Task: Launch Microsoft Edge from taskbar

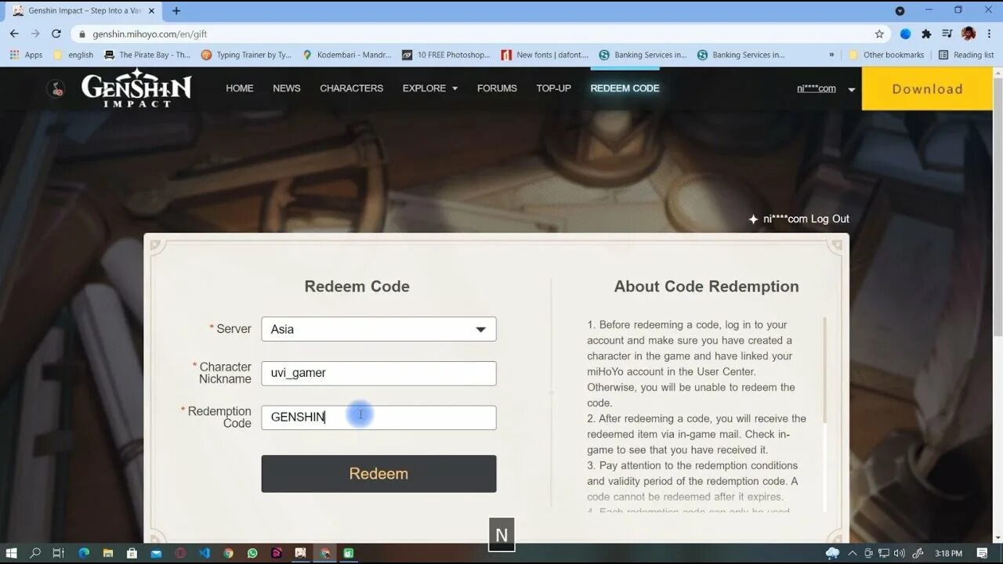Action: (84, 553)
